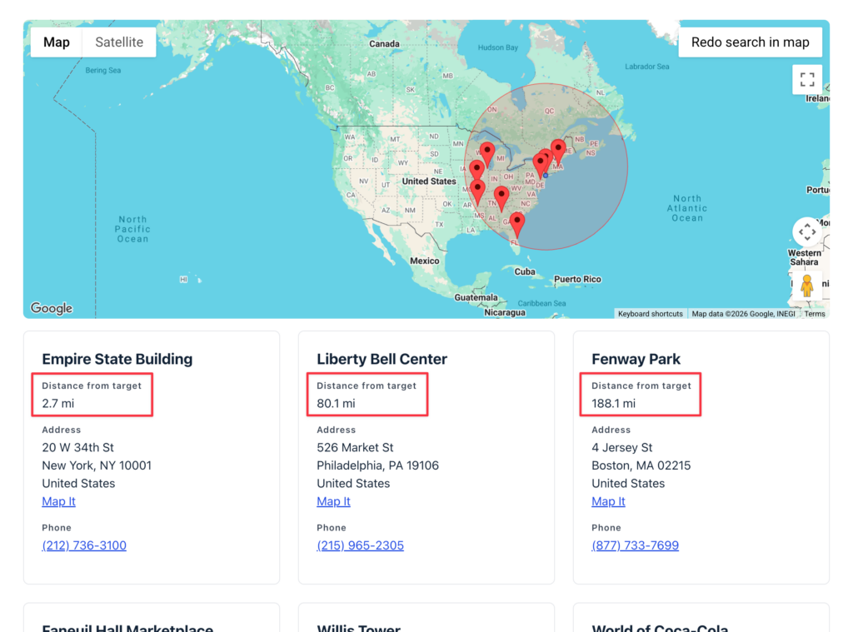Call (212) 736-3100 phone link
Image resolution: width=853 pixels, height=632 pixels.
84,545
